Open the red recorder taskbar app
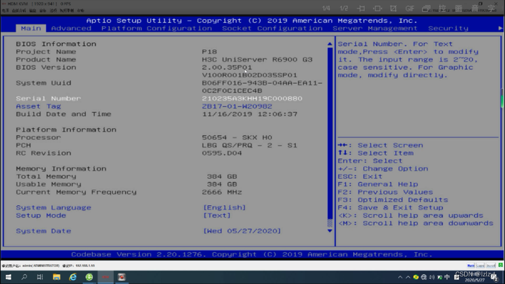Image resolution: width=505 pixels, height=284 pixels. click(x=122, y=277)
